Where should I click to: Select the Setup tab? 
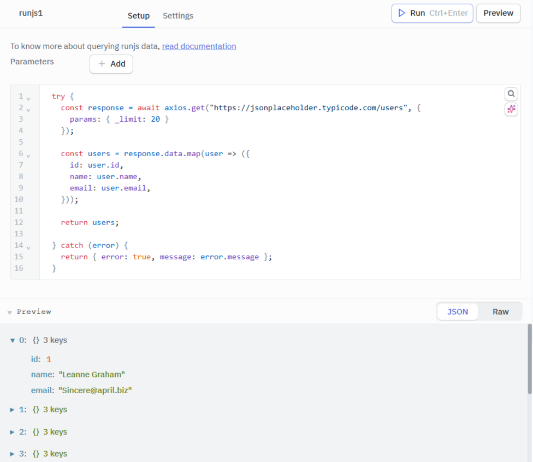[138, 16]
